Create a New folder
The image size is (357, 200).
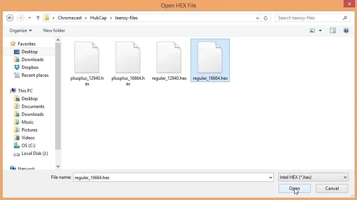[54, 31]
